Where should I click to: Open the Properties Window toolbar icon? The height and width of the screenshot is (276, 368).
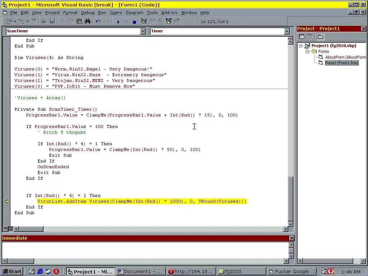pos(152,22)
